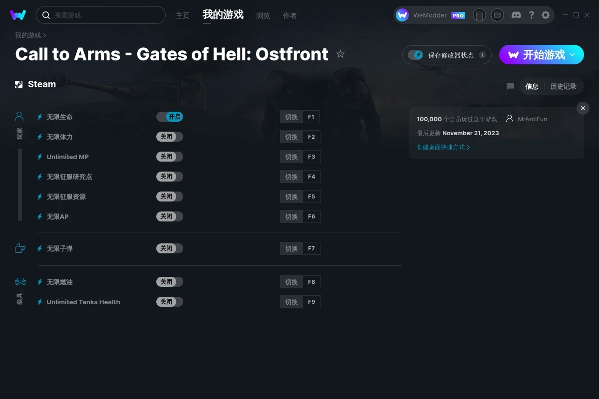Click the info icon beside 保存修改器状态
This screenshot has height=399, width=599.
(x=482, y=55)
